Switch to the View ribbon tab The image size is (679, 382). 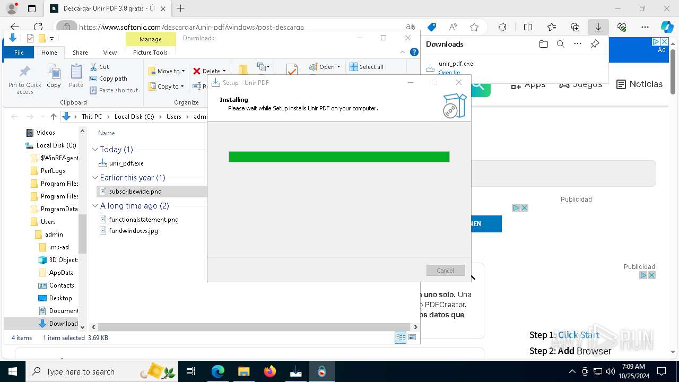click(x=110, y=53)
